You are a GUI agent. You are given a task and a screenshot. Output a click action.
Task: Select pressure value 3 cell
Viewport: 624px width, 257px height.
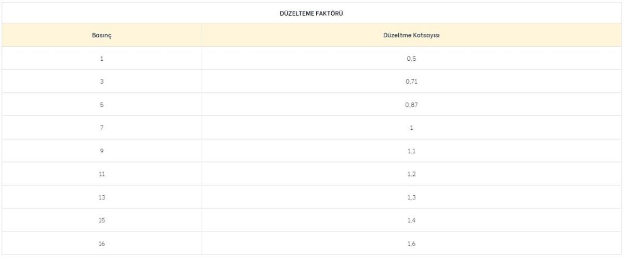pos(102,82)
